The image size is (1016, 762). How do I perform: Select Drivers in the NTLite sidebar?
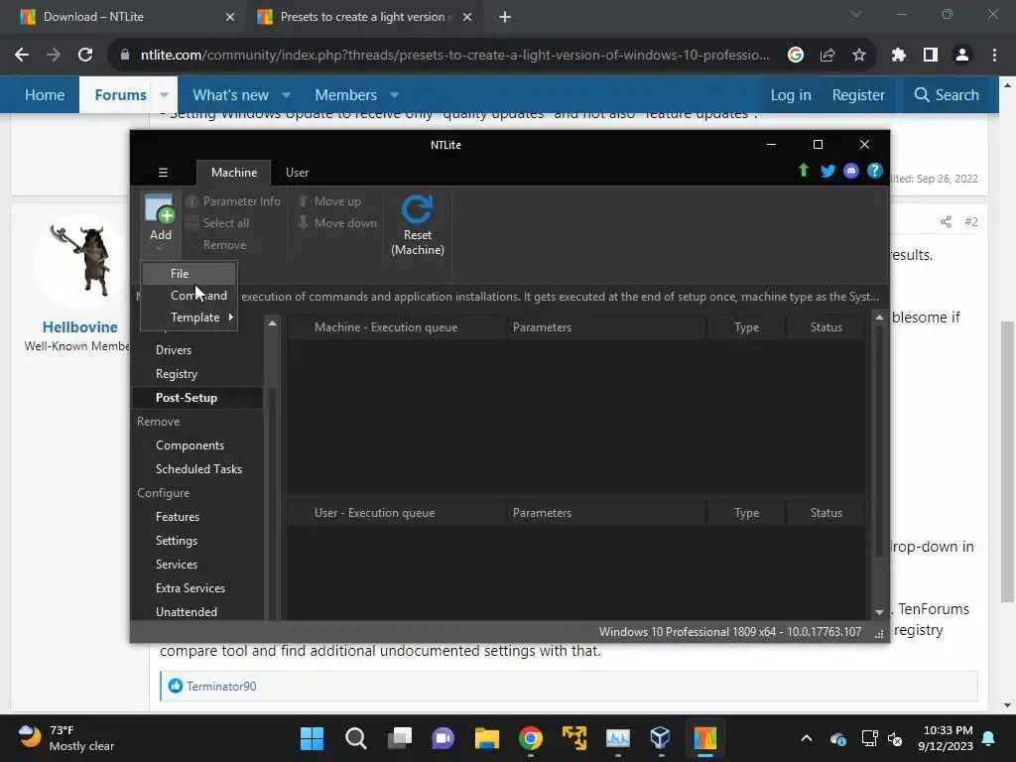(x=174, y=350)
